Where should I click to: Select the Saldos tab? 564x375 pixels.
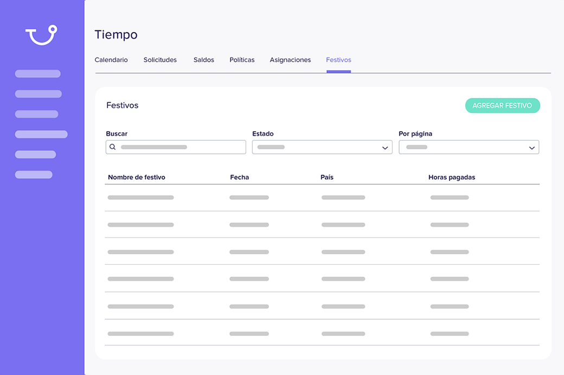pos(203,60)
